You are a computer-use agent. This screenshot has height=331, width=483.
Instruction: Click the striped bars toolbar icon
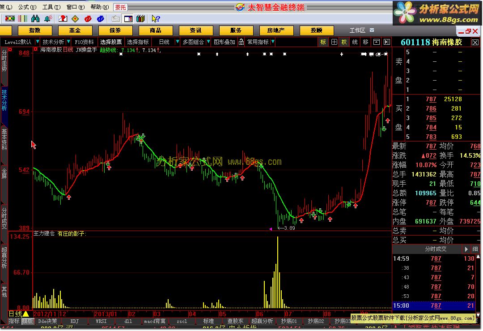click(23, 19)
